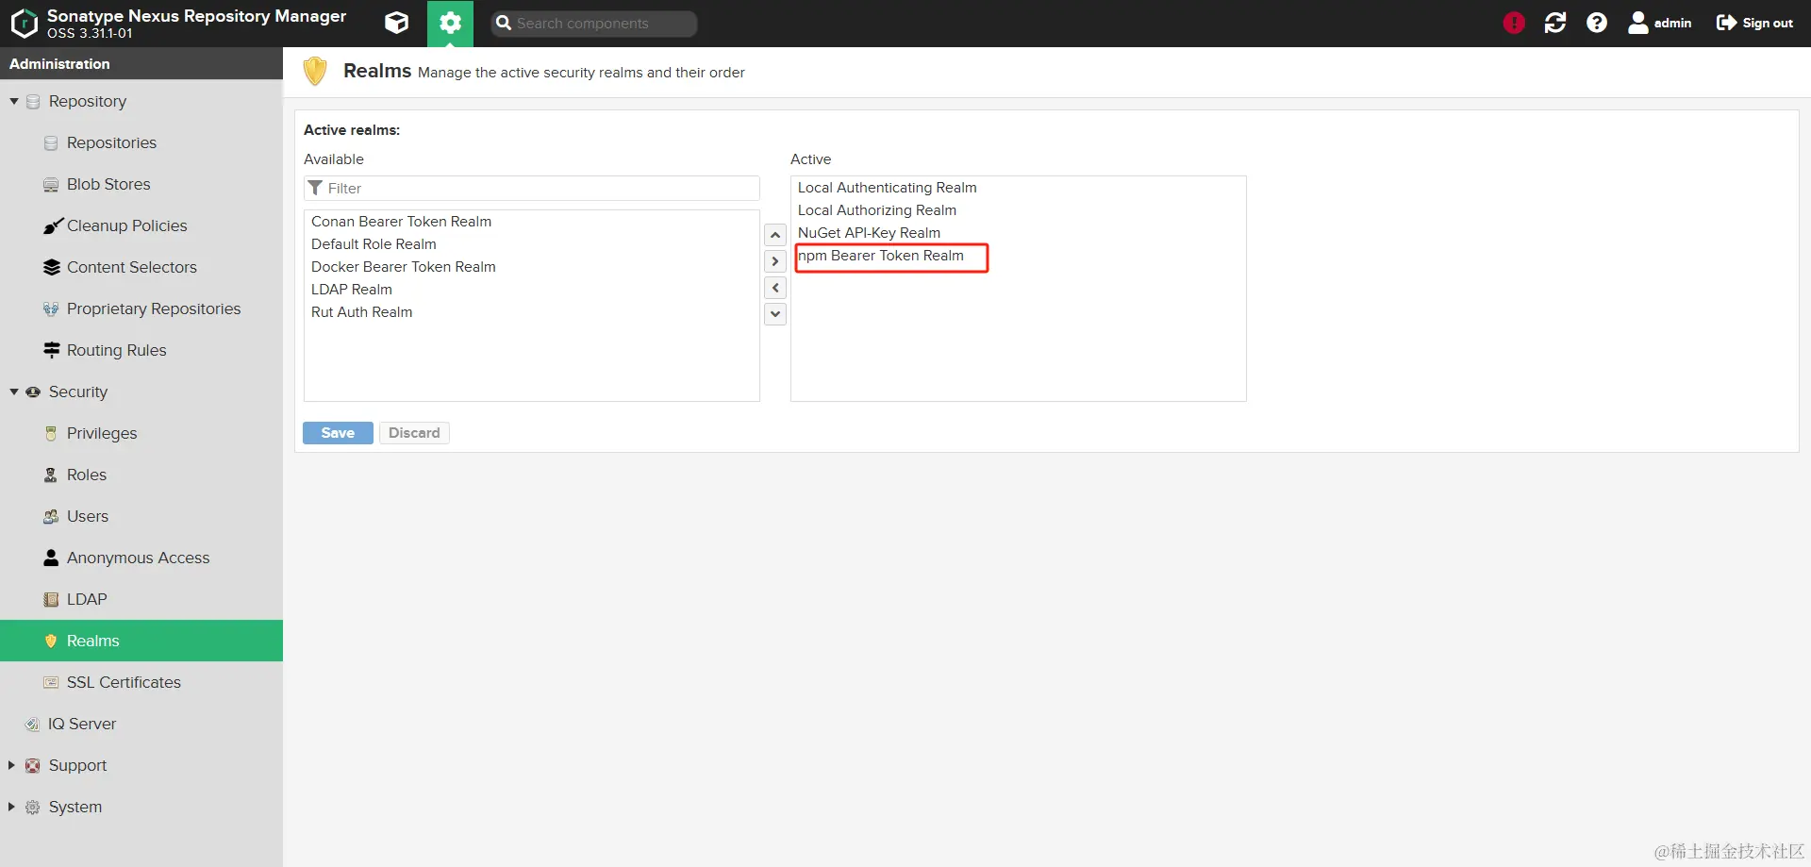The image size is (1811, 867).
Task: Select Local Authorizing Realm
Action: [x=1019, y=210]
